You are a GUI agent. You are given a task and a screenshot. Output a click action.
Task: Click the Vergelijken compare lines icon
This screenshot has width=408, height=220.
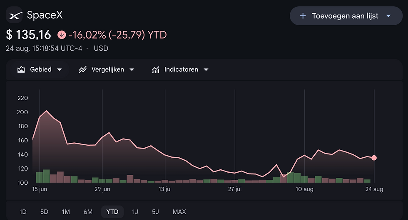82,70
